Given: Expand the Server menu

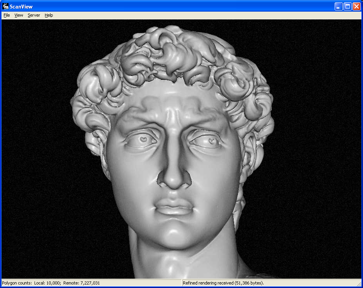Looking at the screenshot, I should [34, 15].
